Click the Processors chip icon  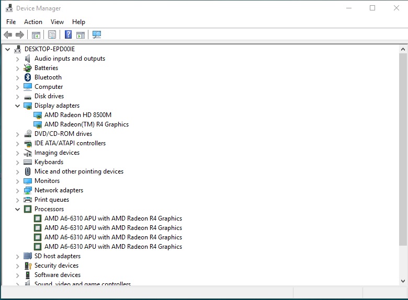(x=28, y=209)
